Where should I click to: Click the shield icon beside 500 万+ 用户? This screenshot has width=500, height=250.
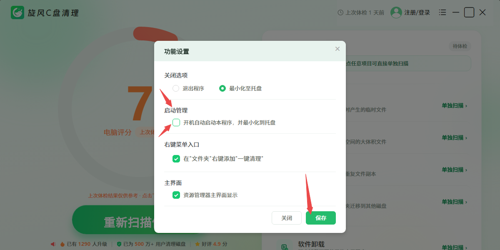[x=119, y=244]
